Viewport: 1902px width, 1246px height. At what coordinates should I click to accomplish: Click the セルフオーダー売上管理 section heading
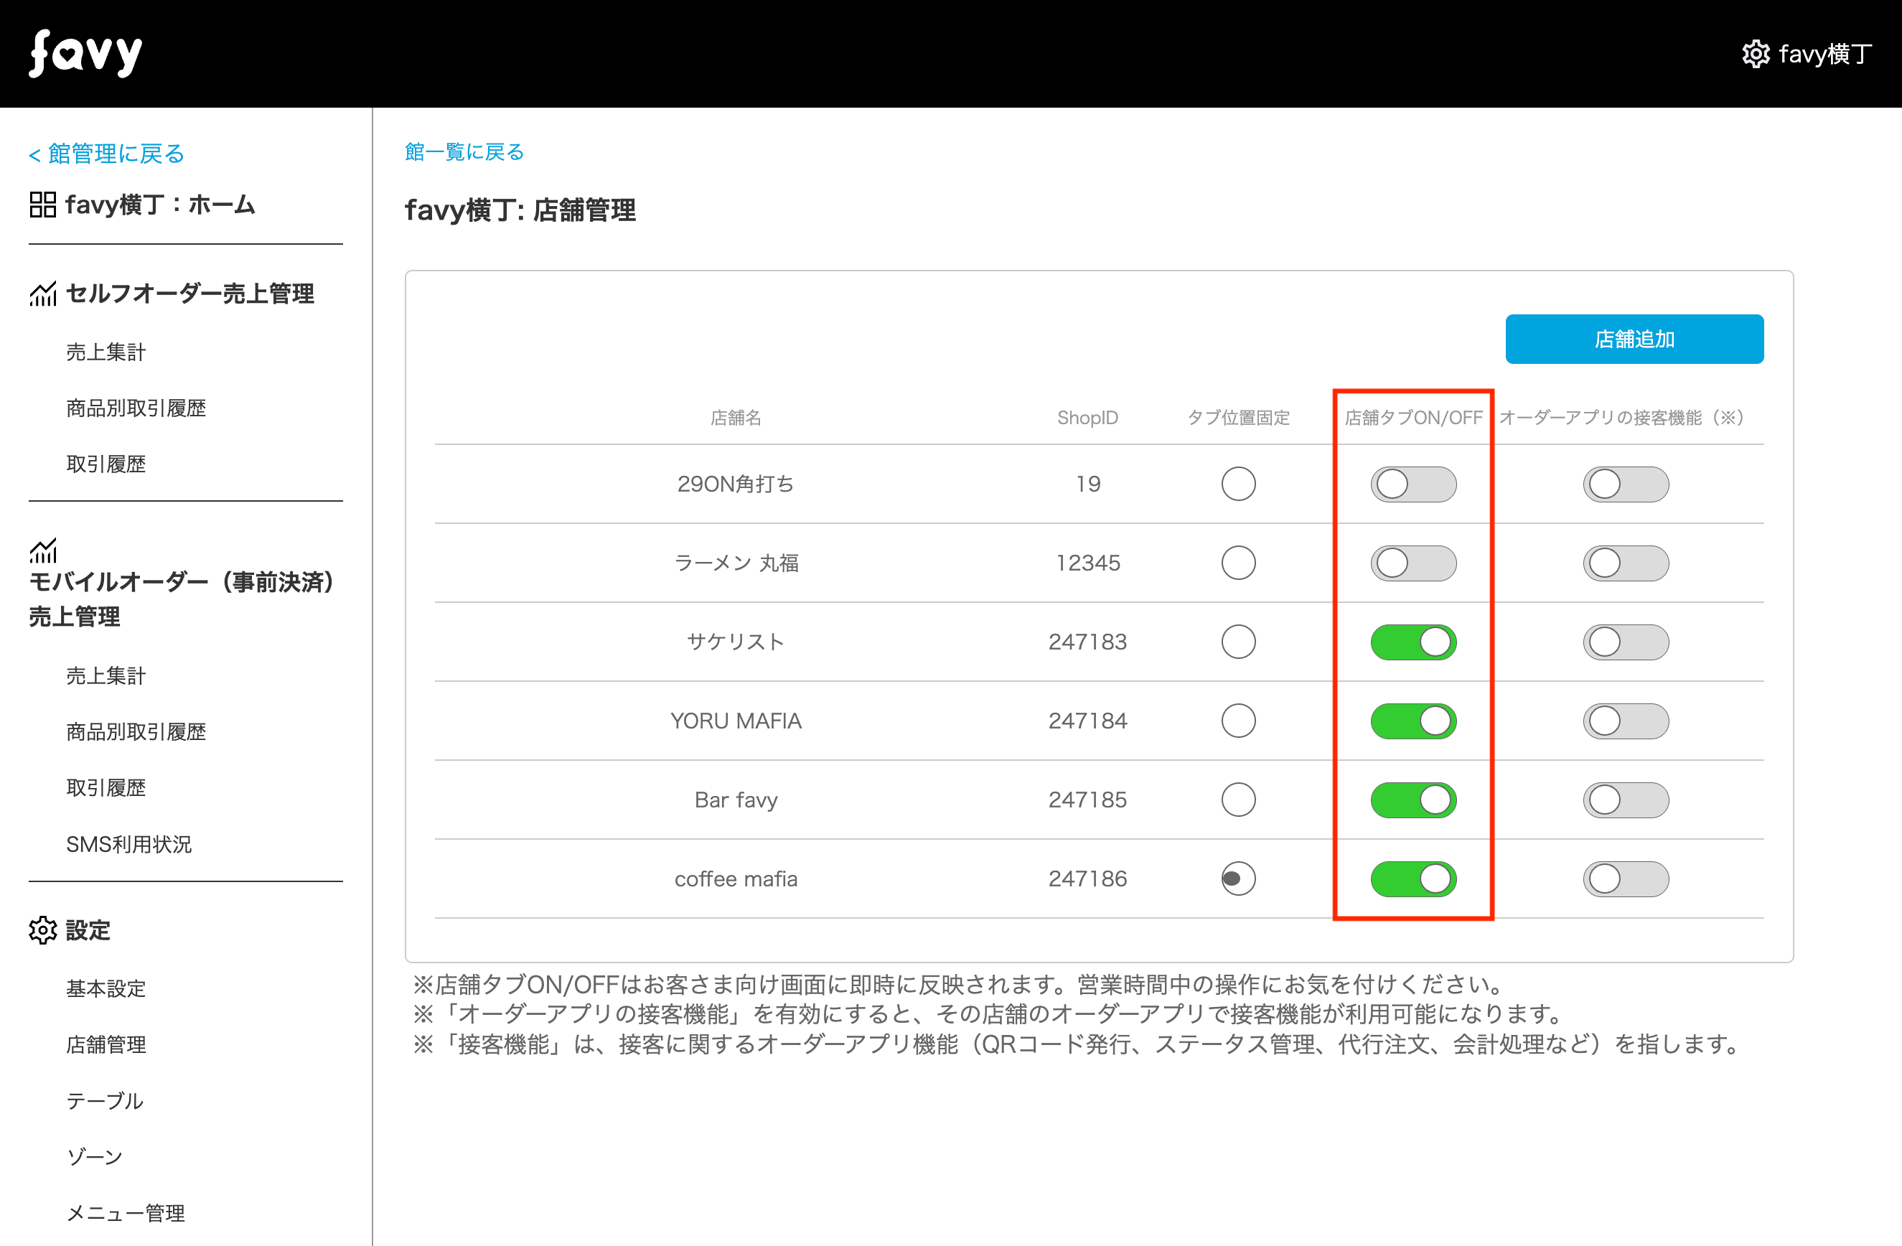[190, 294]
